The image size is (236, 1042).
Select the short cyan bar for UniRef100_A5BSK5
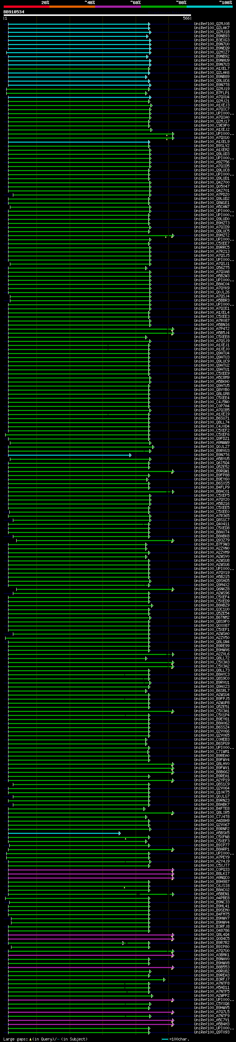64,833
